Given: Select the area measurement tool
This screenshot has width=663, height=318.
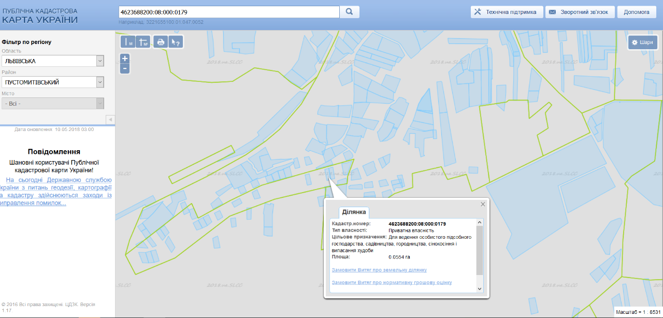Looking at the screenshot, I should [143, 42].
